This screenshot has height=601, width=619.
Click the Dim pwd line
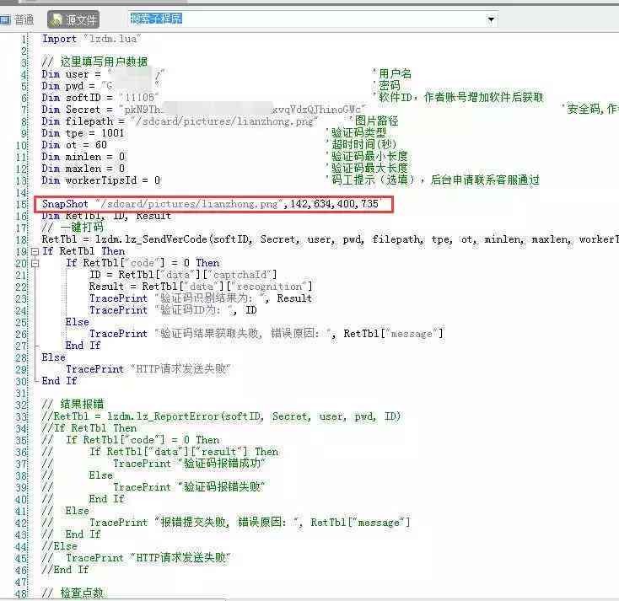pyautogui.click(x=100, y=86)
